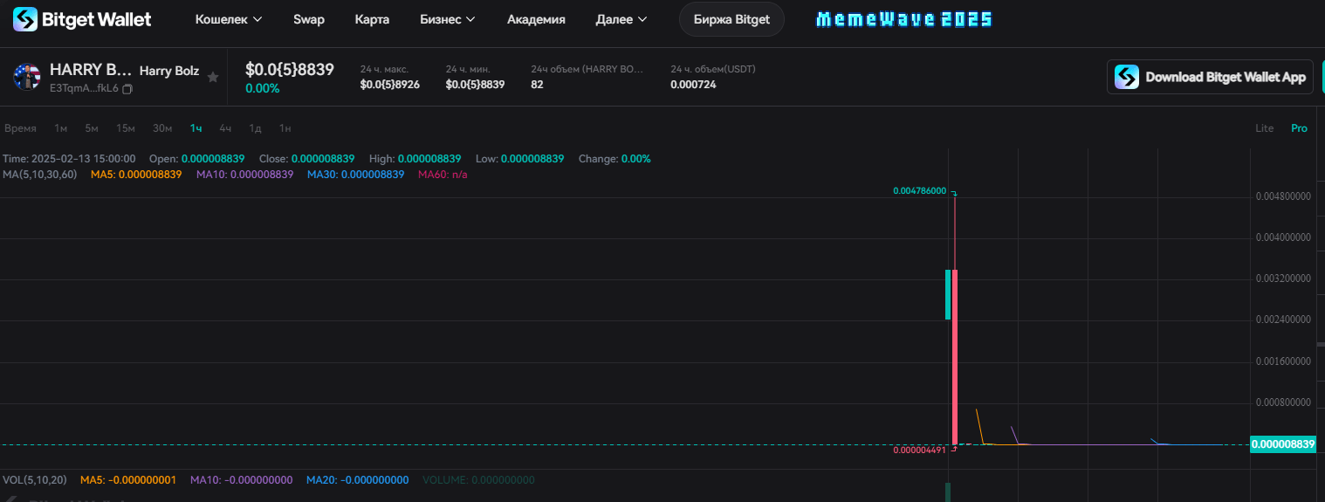Click the MA10 chart indicator value
This screenshot has width=1325, height=502.
coord(244,175)
